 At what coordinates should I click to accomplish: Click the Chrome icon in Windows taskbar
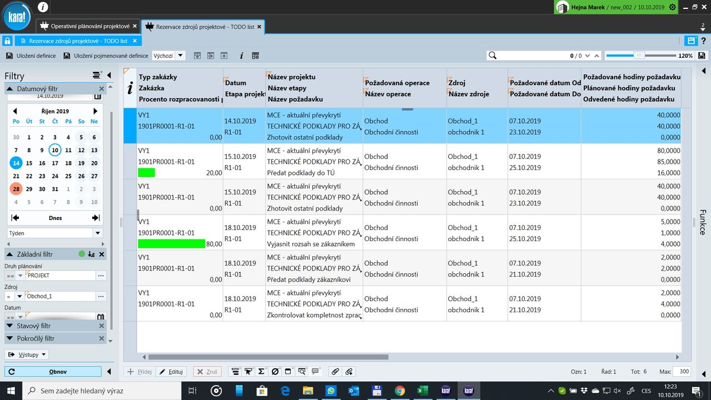coord(399,391)
